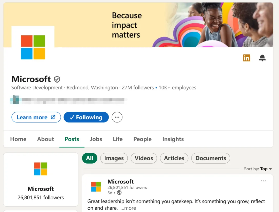The width and height of the screenshot is (279, 212).
Task: Open the post's three-dot overflow menu
Action: (x=263, y=181)
